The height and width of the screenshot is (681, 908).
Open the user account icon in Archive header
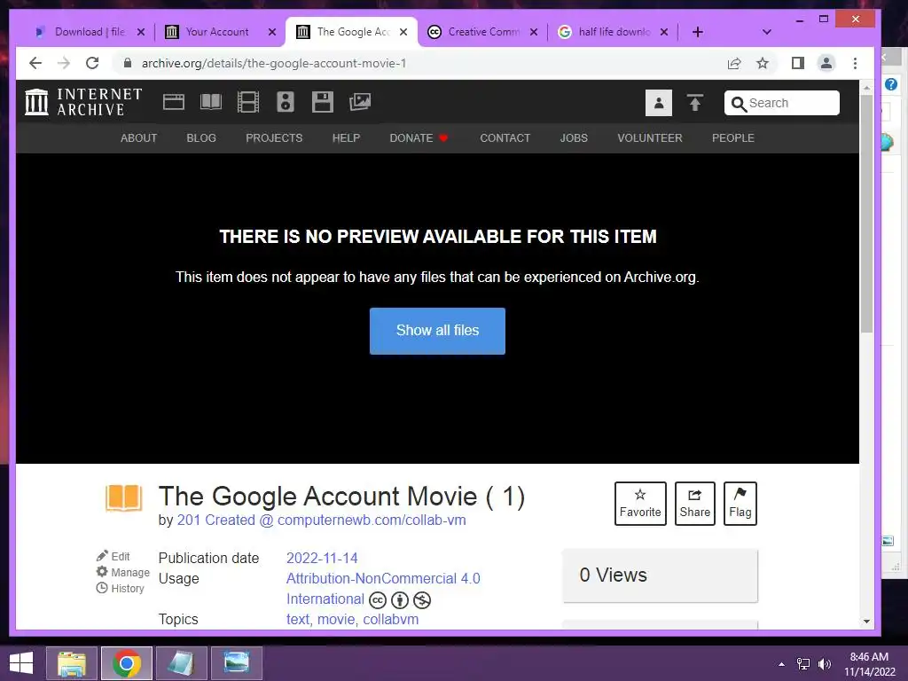[x=659, y=103]
